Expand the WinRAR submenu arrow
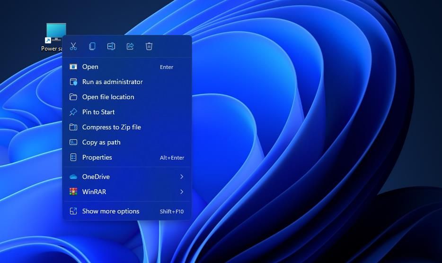442x263 pixels. (x=182, y=192)
